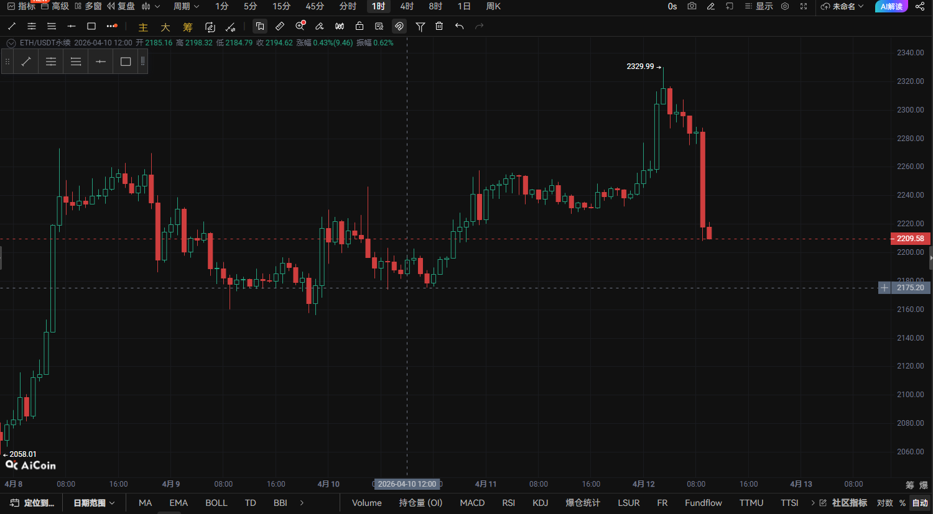Expand the candlestick chart type dropdown
Screen dimensions: 933x514
tap(151, 6)
